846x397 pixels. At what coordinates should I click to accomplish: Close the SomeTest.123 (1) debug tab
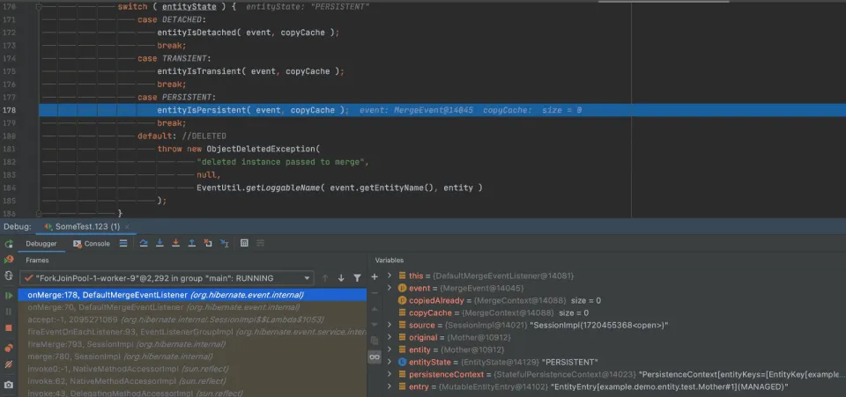[x=127, y=227]
